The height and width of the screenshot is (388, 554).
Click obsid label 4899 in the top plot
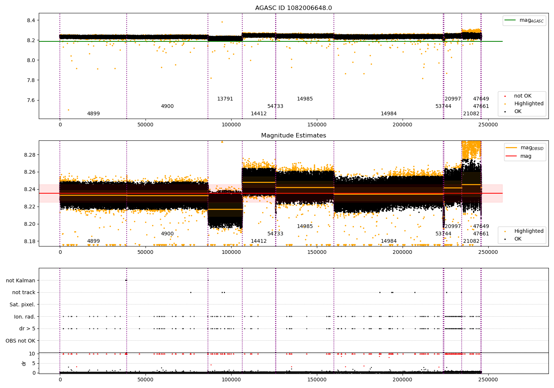click(93, 114)
